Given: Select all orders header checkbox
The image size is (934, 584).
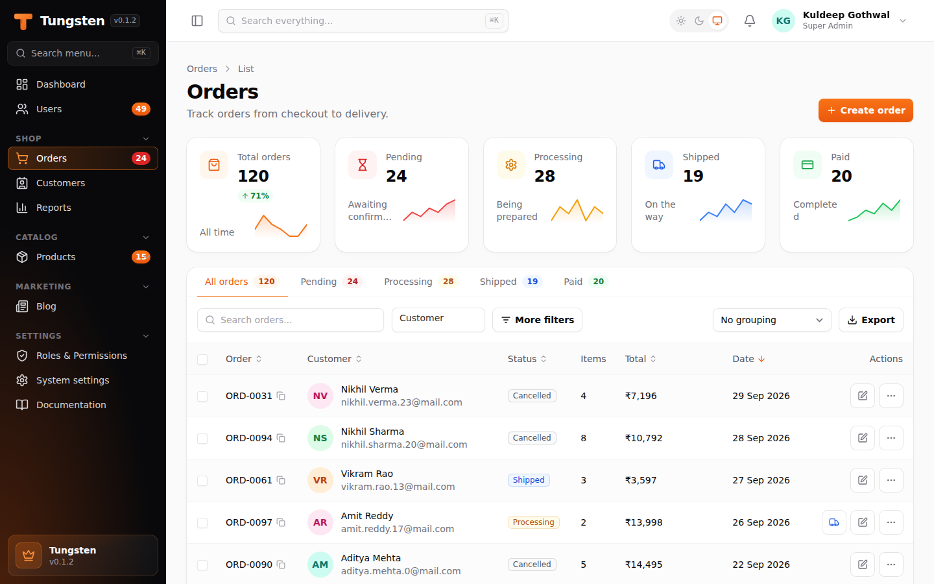Looking at the screenshot, I should [x=202, y=359].
